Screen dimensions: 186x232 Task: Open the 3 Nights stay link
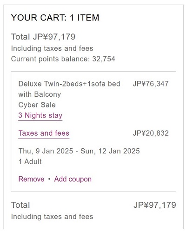coord(40,115)
